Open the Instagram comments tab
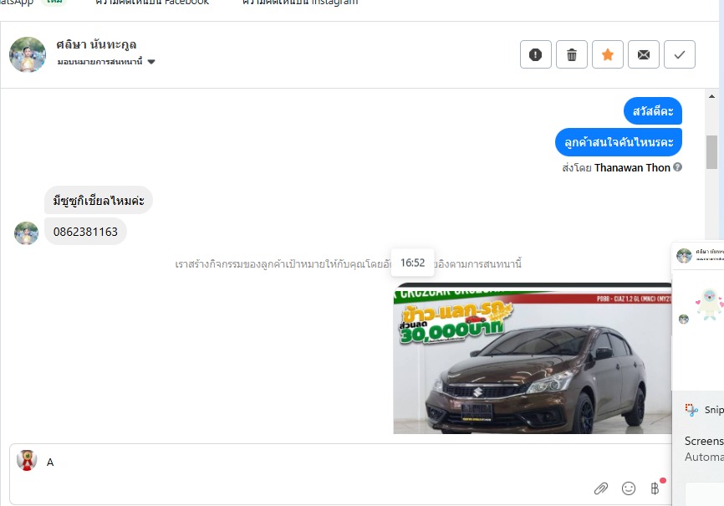The image size is (724, 506). [x=300, y=3]
